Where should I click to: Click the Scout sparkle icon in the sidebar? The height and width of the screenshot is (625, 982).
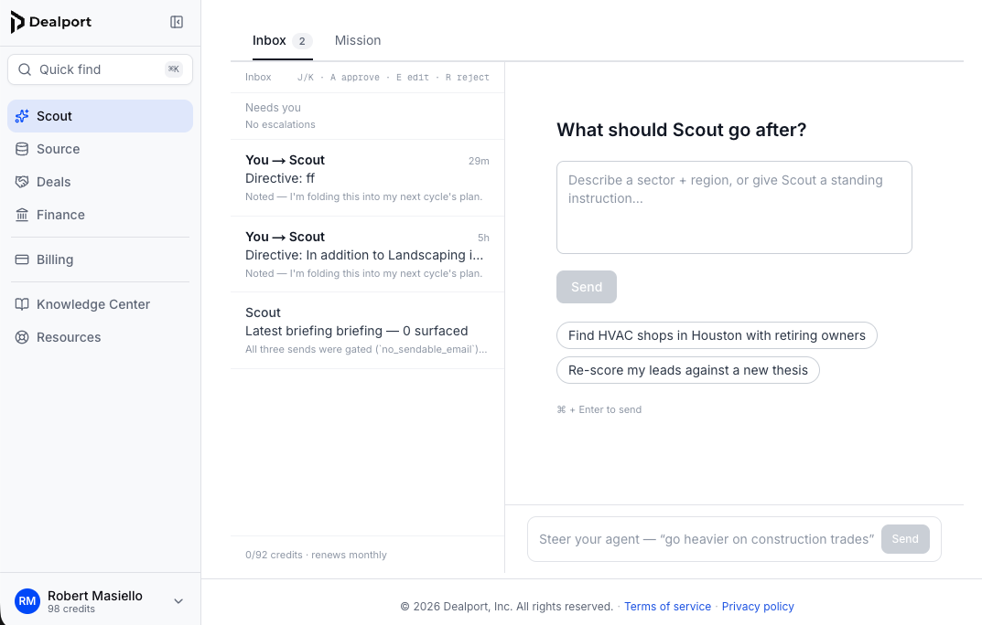(x=22, y=116)
